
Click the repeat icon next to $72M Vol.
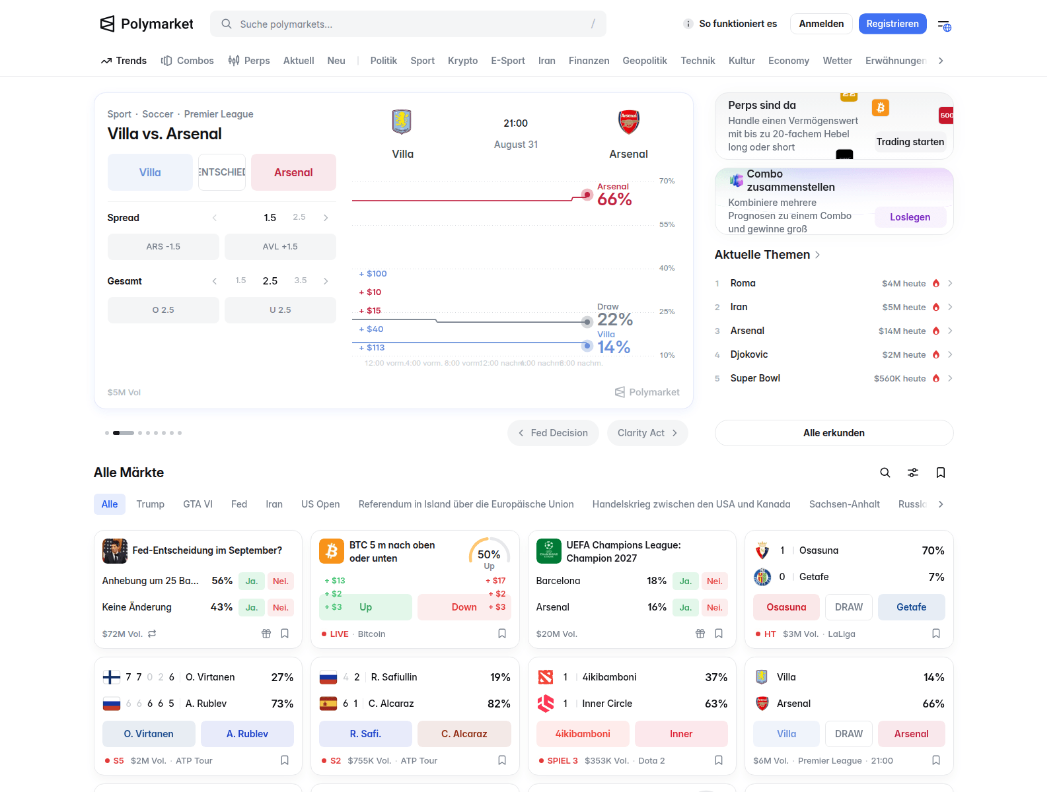pos(152,634)
